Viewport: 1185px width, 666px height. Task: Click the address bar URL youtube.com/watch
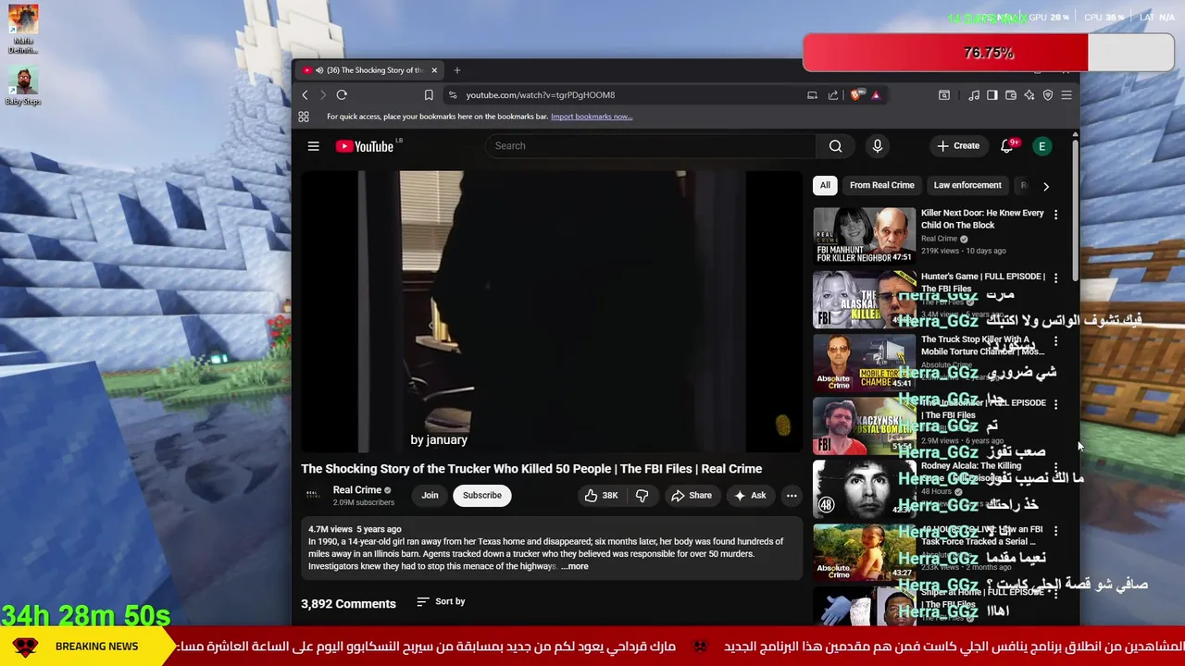(x=541, y=94)
